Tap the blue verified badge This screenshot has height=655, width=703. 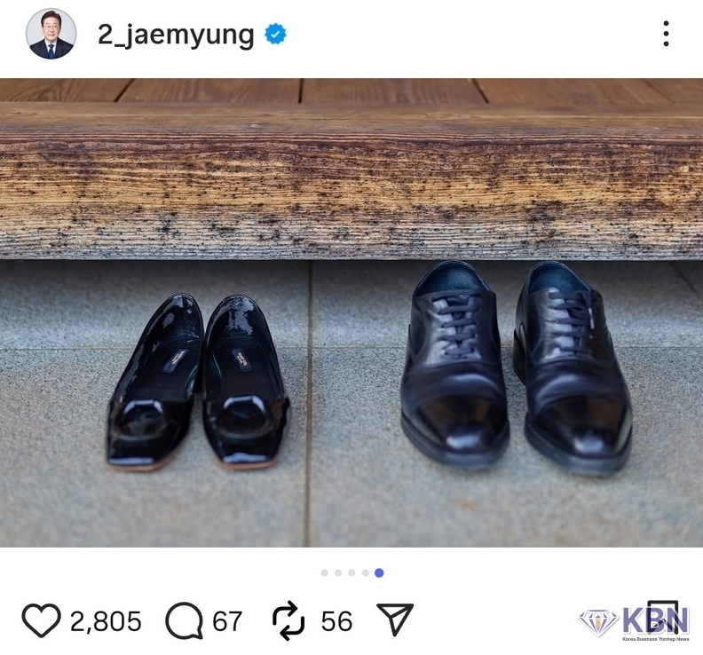(275, 34)
